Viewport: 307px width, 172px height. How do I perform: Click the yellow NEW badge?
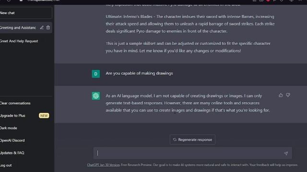(x=44, y=116)
